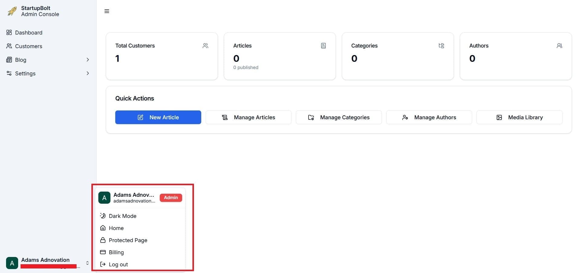The width and height of the screenshot is (577, 273).
Task: Click the document icon on the Articles card
Action: point(323,46)
